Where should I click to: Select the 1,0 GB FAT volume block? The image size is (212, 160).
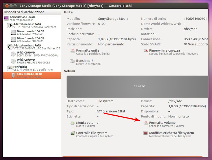[x=137, y=86]
